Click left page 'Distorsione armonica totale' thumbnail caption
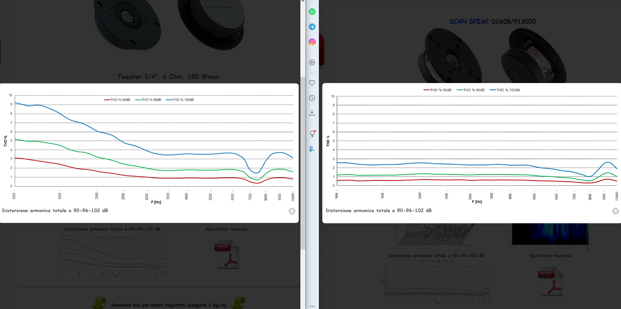 coord(112,229)
